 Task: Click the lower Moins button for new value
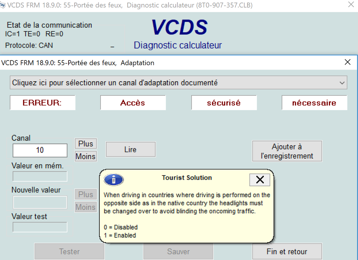[x=86, y=207]
